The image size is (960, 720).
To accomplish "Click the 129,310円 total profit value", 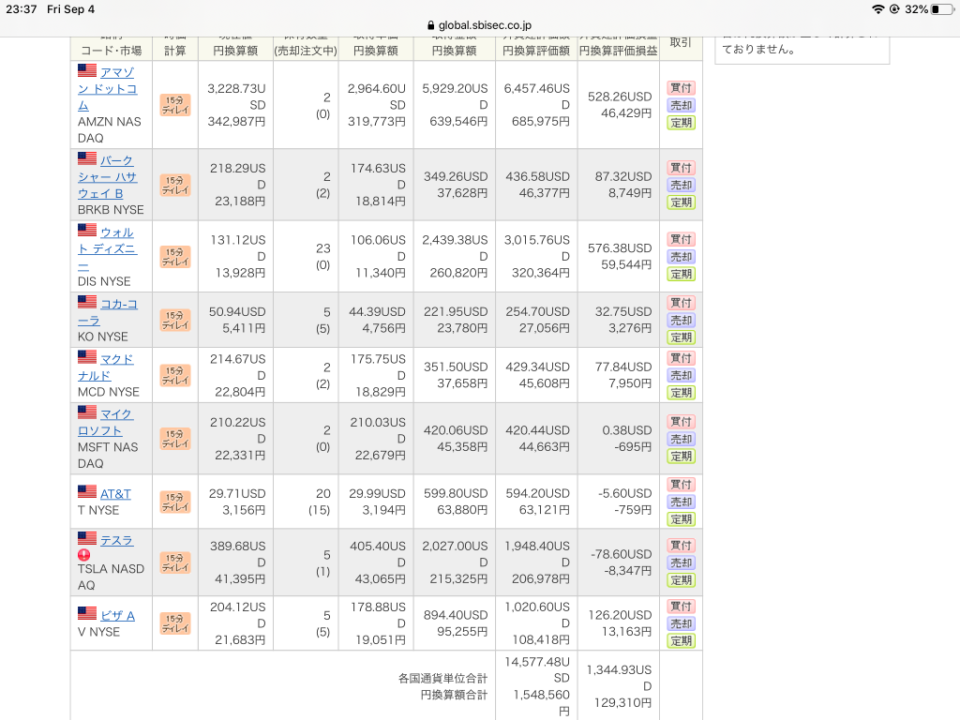I will coord(622,703).
